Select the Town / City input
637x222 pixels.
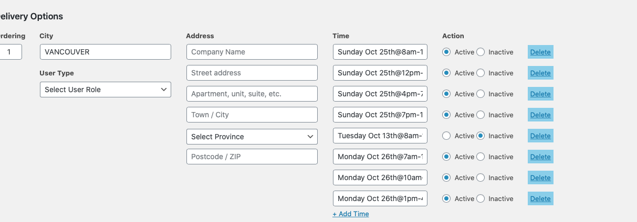252,115
